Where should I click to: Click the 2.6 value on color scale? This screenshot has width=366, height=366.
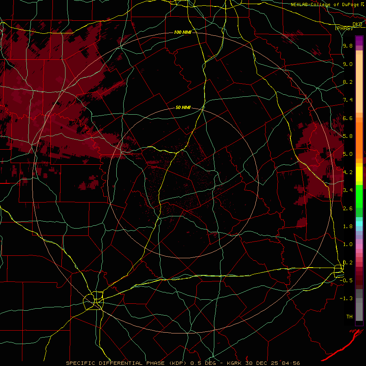pyautogui.click(x=348, y=209)
